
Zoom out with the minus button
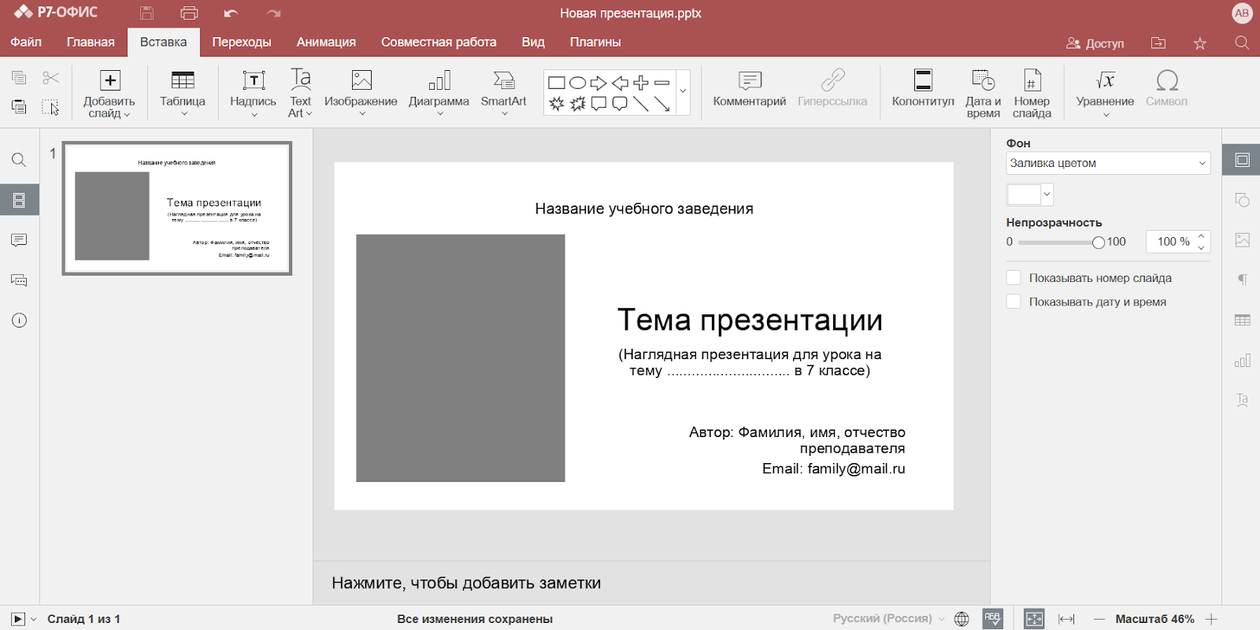(x=1099, y=619)
